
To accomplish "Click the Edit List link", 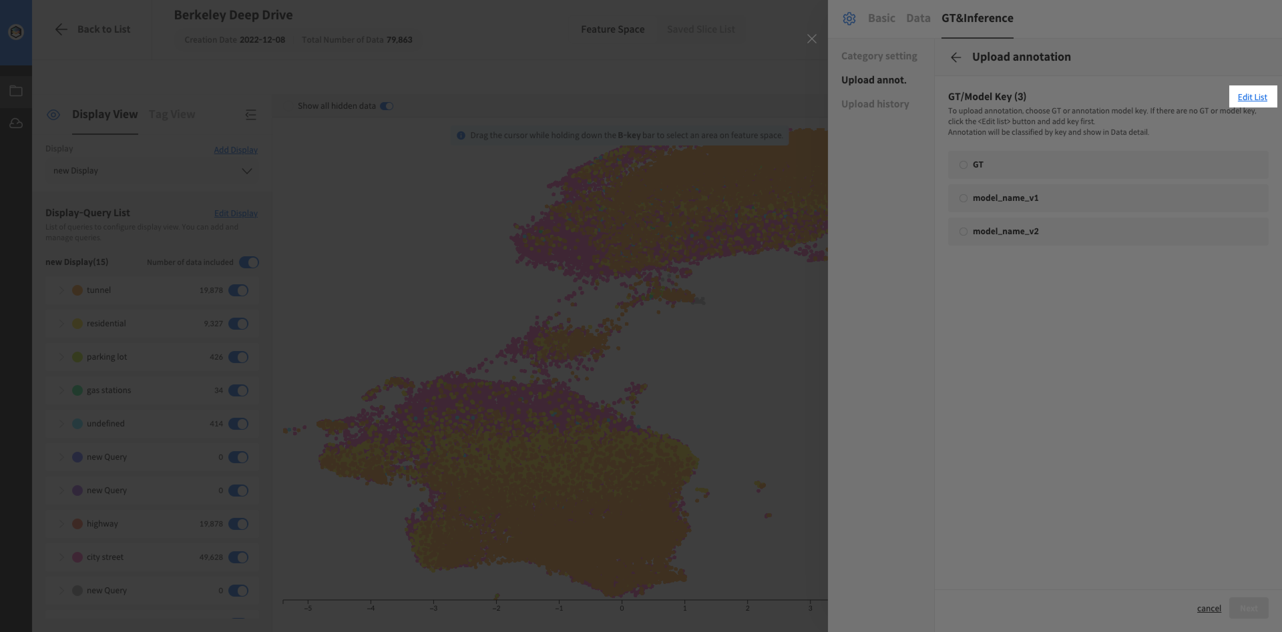I will click(1252, 97).
